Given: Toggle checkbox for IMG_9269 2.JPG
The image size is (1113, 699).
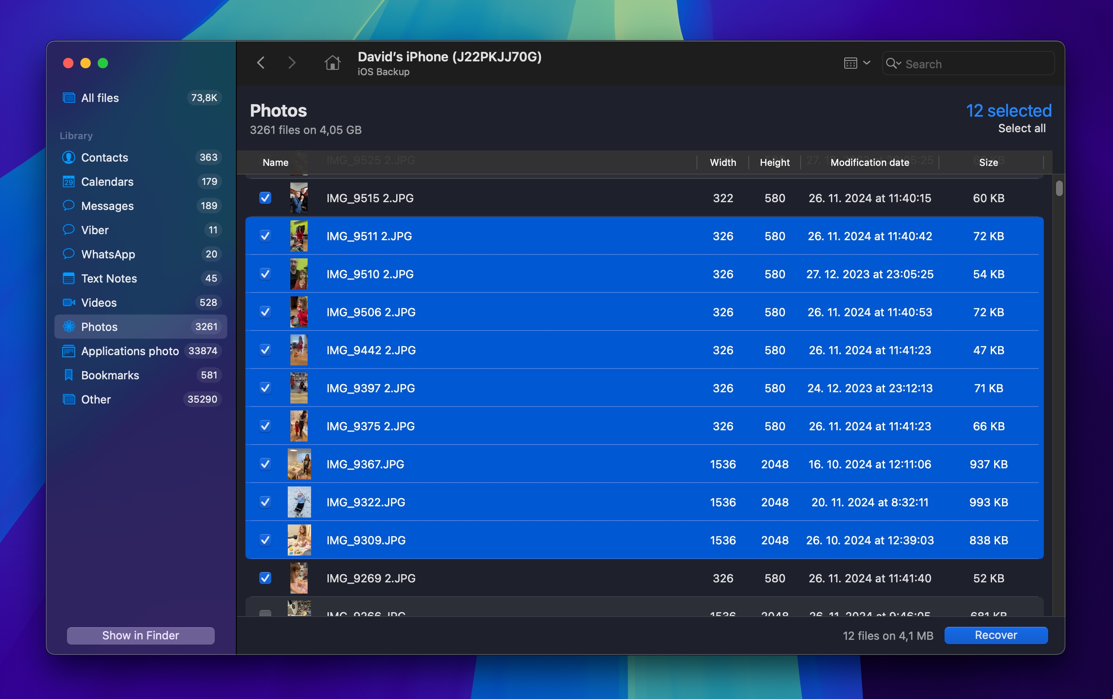Looking at the screenshot, I should pos(266,578).
